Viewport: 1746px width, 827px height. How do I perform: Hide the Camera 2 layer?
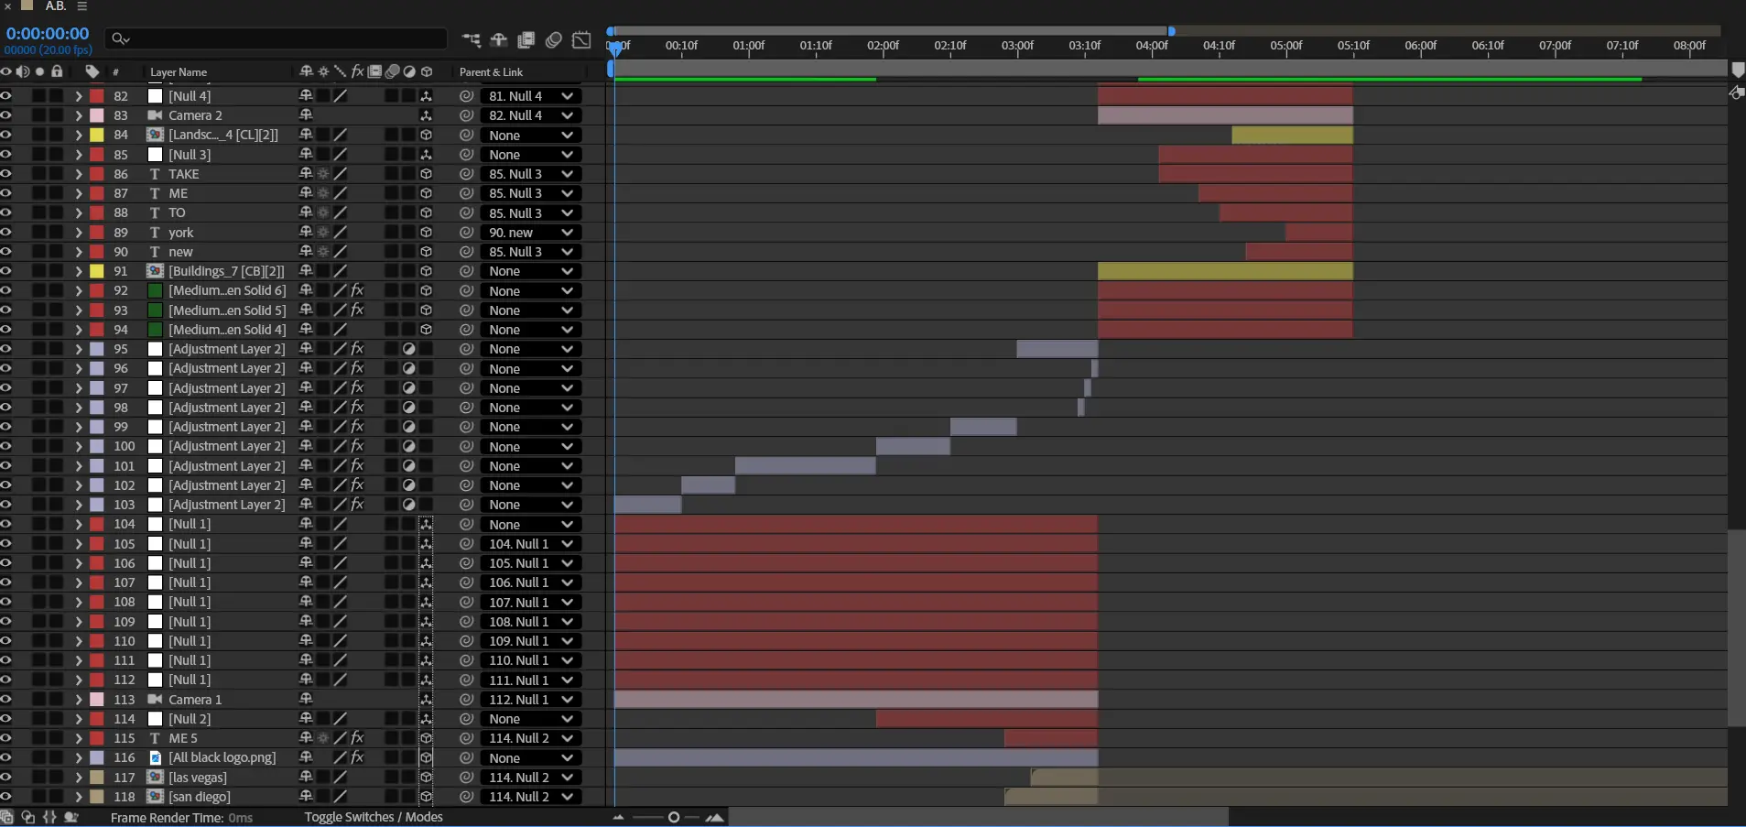6,115
